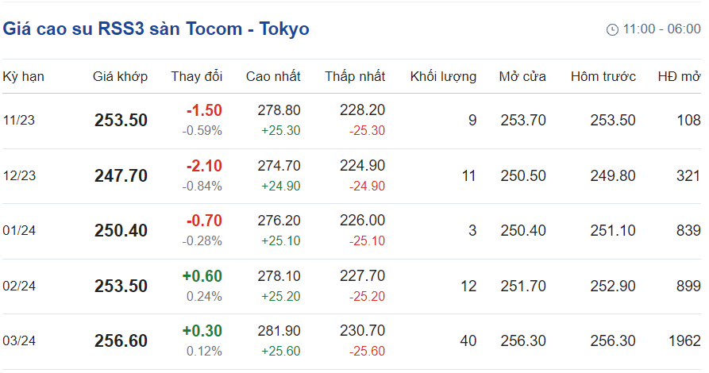Click the Khối lượng column header

[443, 77]
